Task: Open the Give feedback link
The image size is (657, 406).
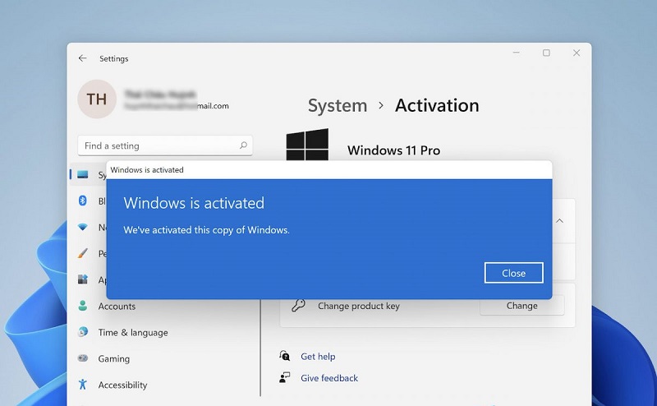Action: [329, 378]
